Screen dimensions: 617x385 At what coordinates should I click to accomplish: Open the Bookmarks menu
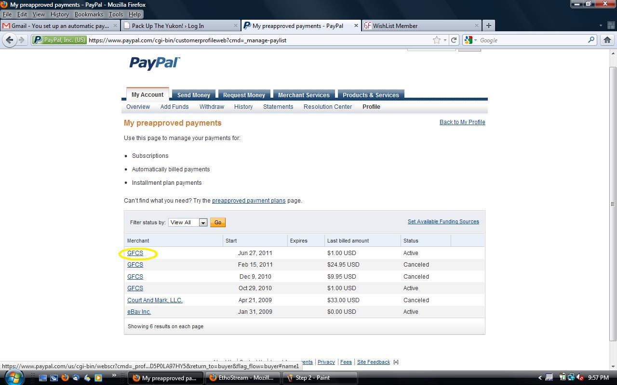89,14
